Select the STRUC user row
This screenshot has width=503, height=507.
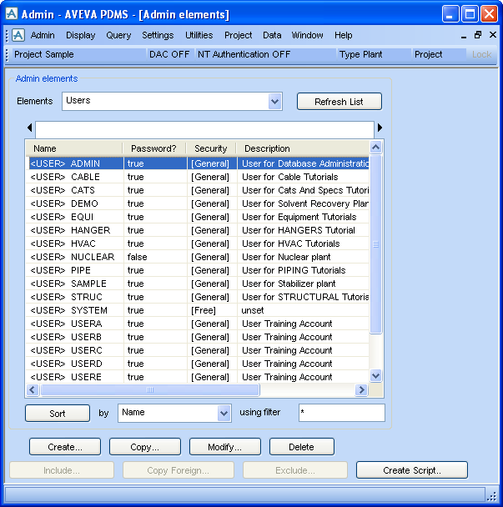click(x=198, y=297)
